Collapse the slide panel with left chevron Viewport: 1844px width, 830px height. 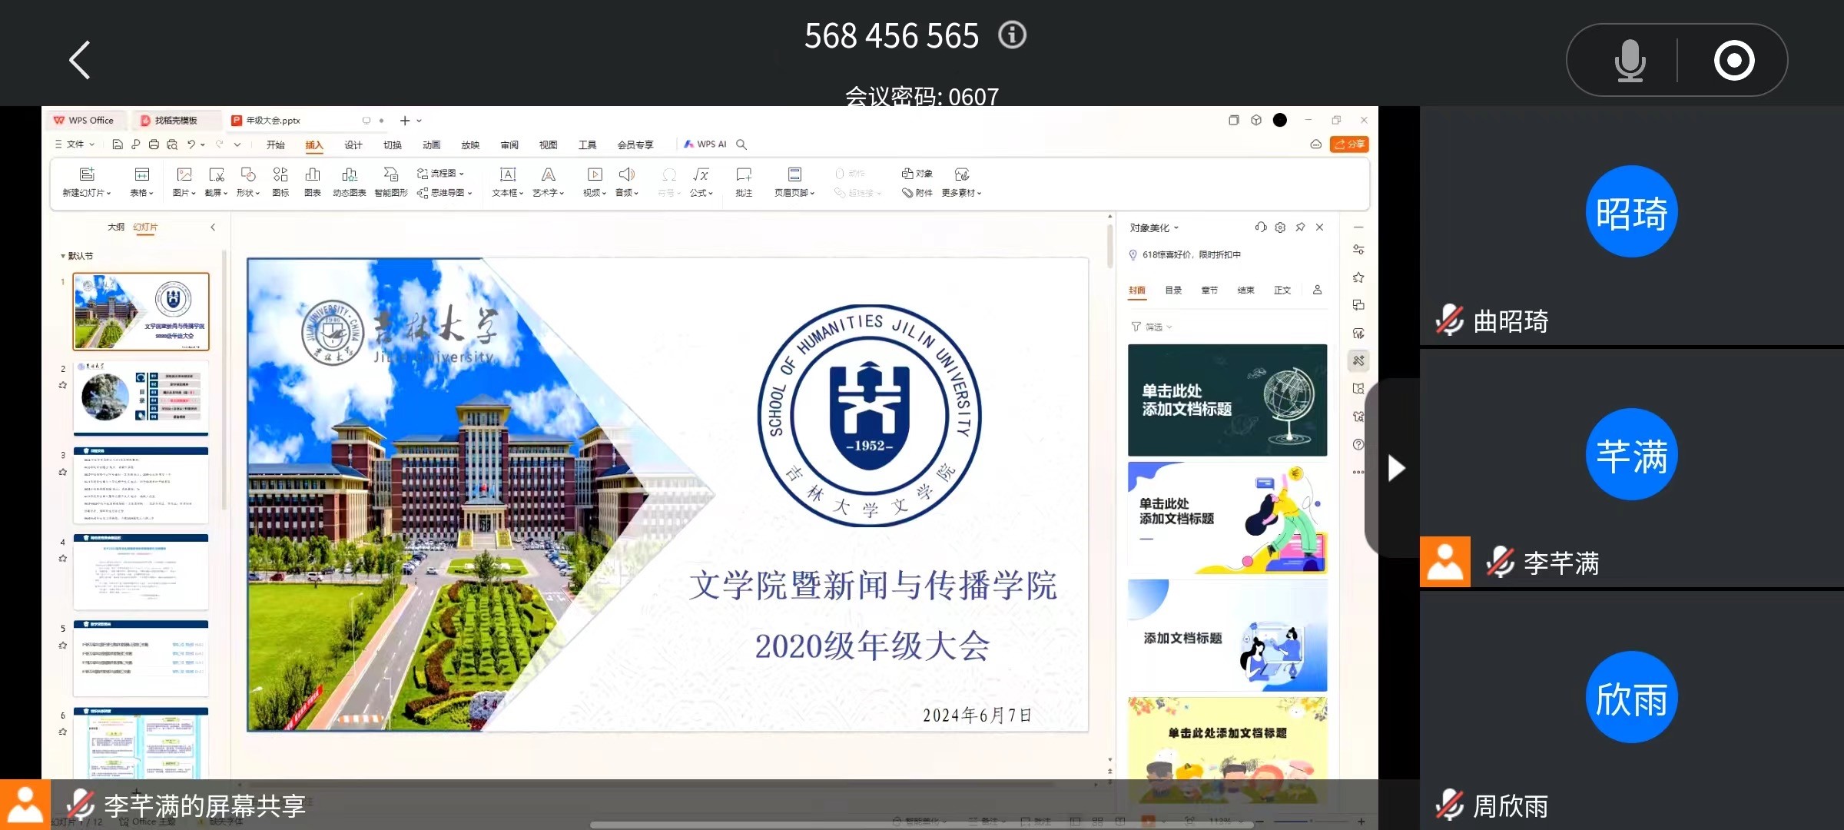coord(213,227)
